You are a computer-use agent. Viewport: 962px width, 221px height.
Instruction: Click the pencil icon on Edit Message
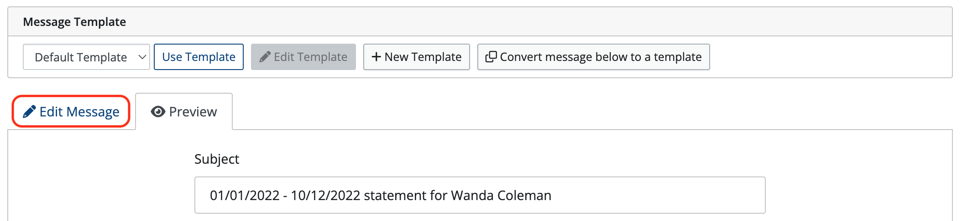(29, 111)
